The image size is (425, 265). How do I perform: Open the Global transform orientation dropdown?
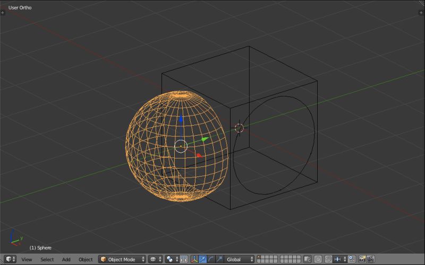pyautogui.click(x=239, y=259)
